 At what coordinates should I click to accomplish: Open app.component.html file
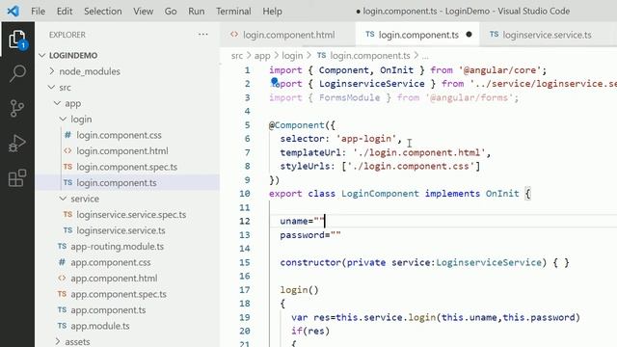click(114, 279)
